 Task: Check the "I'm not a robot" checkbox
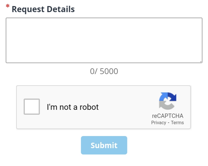(32, 107)
